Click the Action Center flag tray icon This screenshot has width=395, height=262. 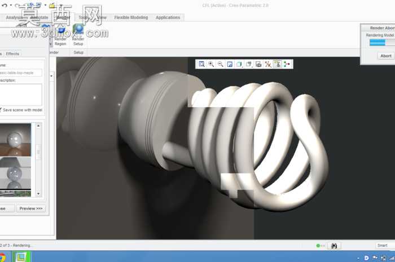(x=375, y=257)
